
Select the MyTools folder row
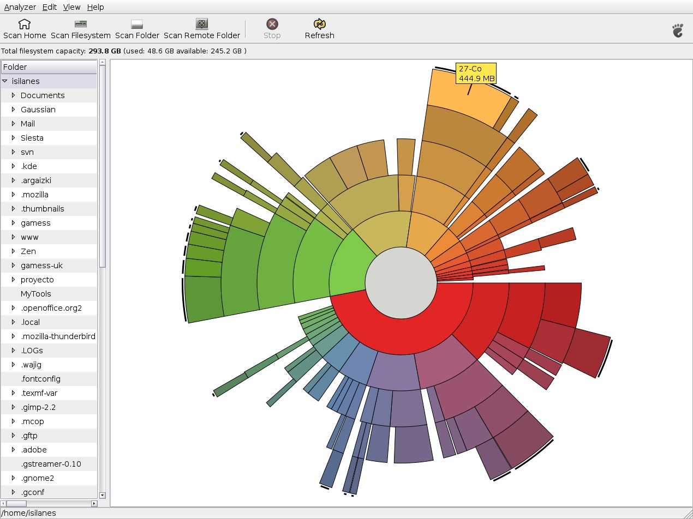49,294
